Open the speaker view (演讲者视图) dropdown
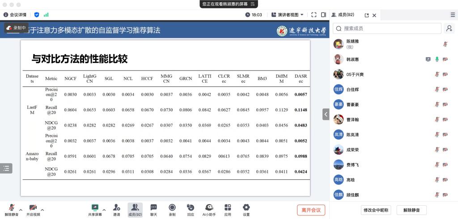Image resolution: width=458 pixels, height=219 pixels. click(288, 15)
